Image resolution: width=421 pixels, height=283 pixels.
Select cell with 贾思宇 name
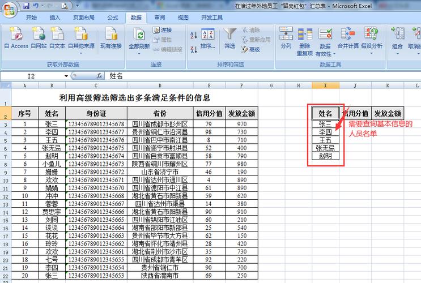point(52,212)
